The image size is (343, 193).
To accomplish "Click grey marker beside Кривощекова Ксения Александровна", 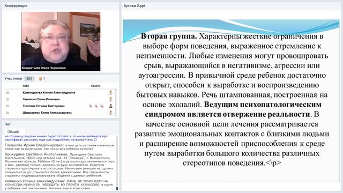I will coord(8,93).
